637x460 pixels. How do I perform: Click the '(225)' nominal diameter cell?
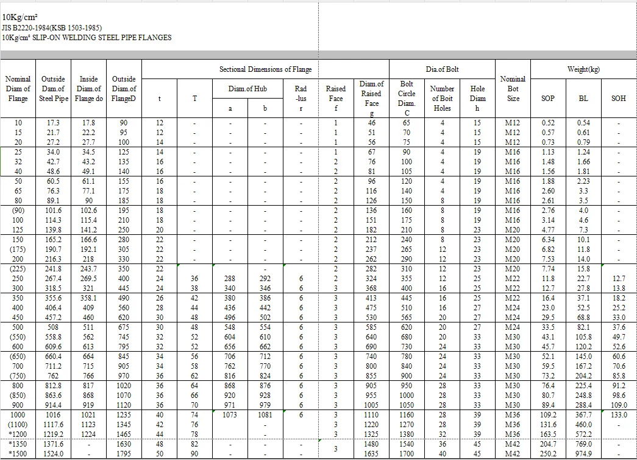point(18,269)
